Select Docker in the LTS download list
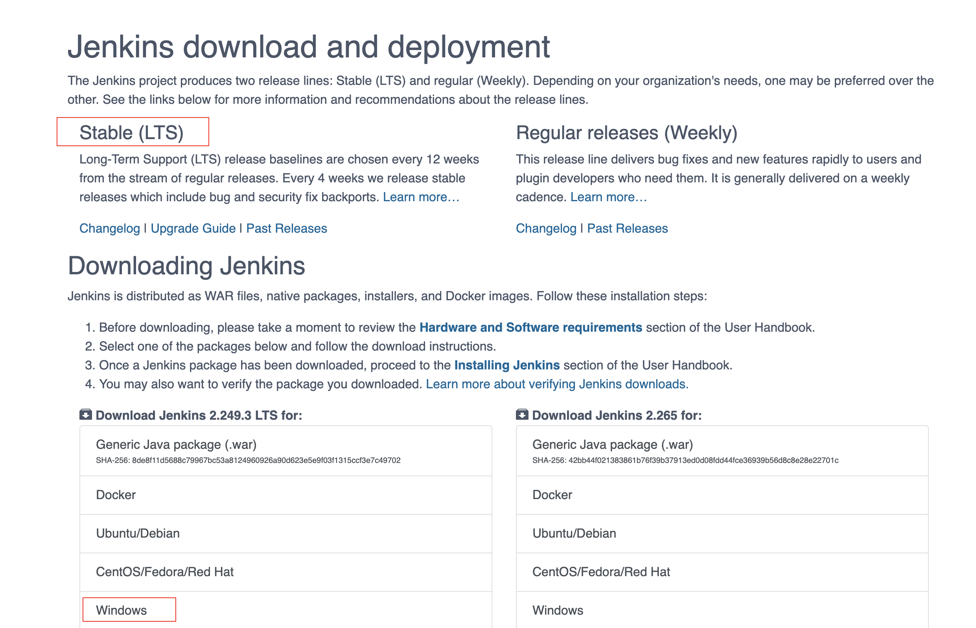 pos(286,495)
